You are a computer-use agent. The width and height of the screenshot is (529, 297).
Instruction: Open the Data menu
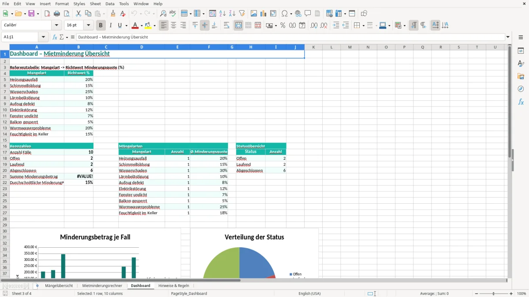pos(110,4)
